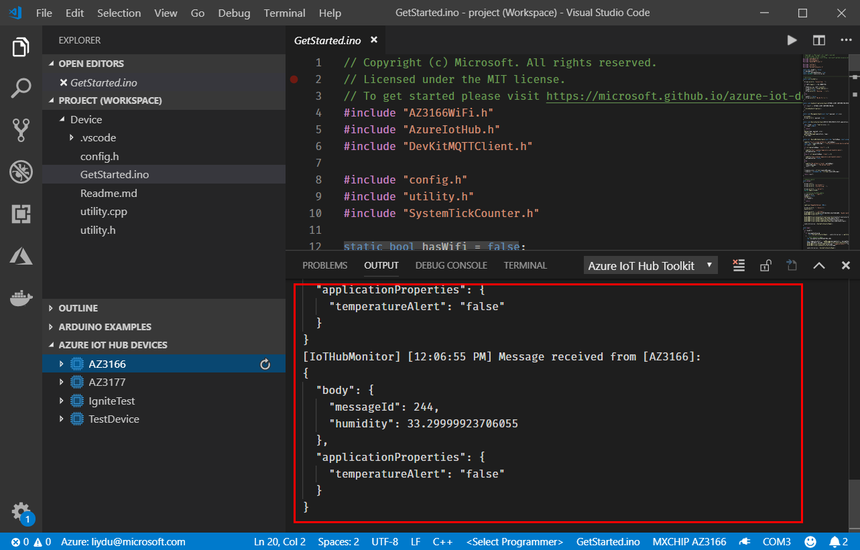
Task: Open the Docker view in activity bar
Action: (21, 297)
